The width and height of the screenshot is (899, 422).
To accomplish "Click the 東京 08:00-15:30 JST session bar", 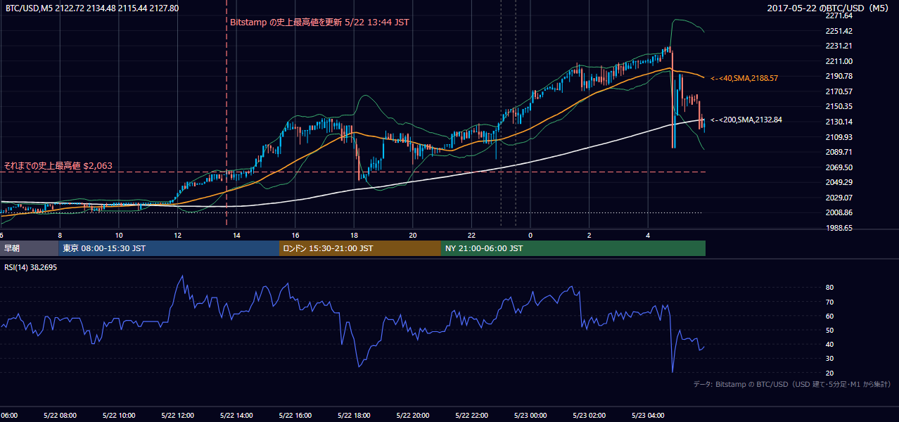I will (x=169, y=248).
